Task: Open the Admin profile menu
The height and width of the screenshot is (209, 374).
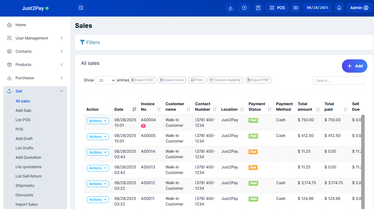Action: pos(359,8)
